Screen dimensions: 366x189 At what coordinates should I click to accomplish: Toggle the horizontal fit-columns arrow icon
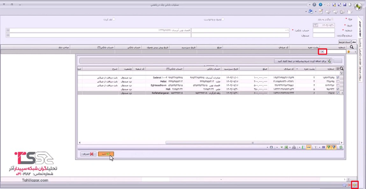[309, 147]
